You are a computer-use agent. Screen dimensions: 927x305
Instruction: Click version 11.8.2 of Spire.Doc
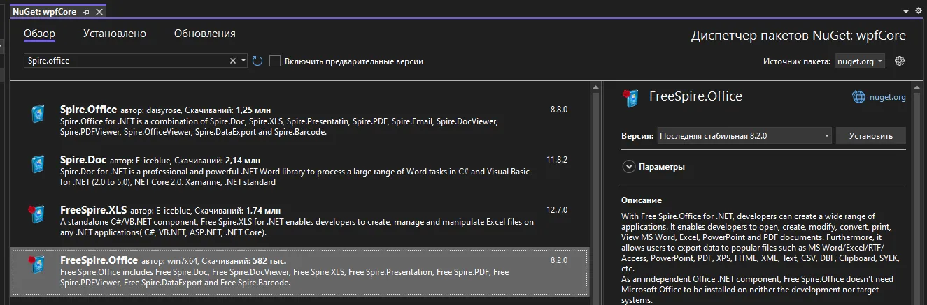tap(557, 160)
